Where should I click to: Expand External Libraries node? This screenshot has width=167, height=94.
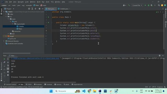(x=4, y=41)
